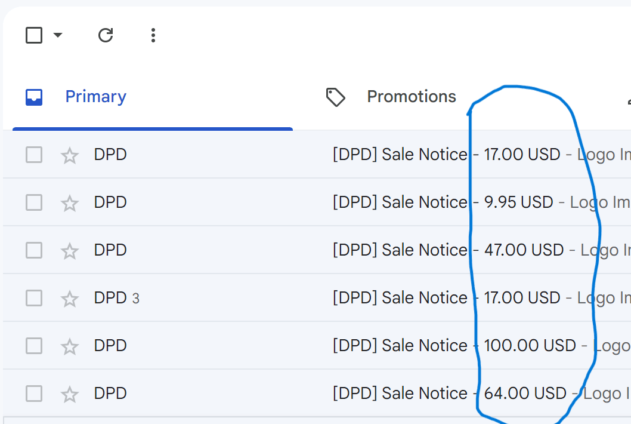The height and width of the screenshot is (424, 631).
Task: Star the 9.95 USD Sale Notice email
Action: pos(70,203)
